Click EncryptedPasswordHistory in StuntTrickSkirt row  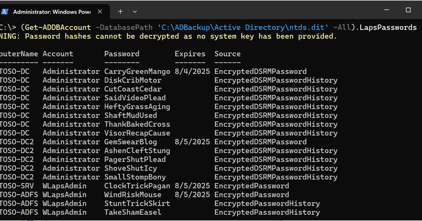[267, 204]
